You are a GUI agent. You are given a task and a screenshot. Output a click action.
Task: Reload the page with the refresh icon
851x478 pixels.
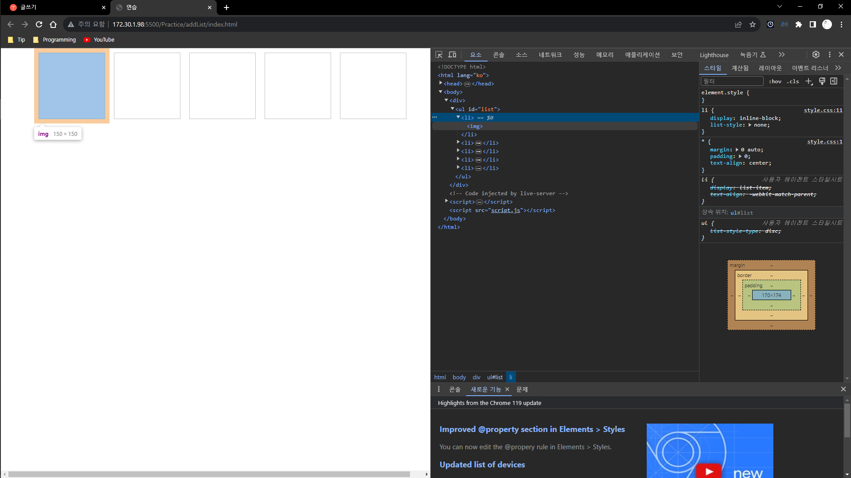[39, 24]
